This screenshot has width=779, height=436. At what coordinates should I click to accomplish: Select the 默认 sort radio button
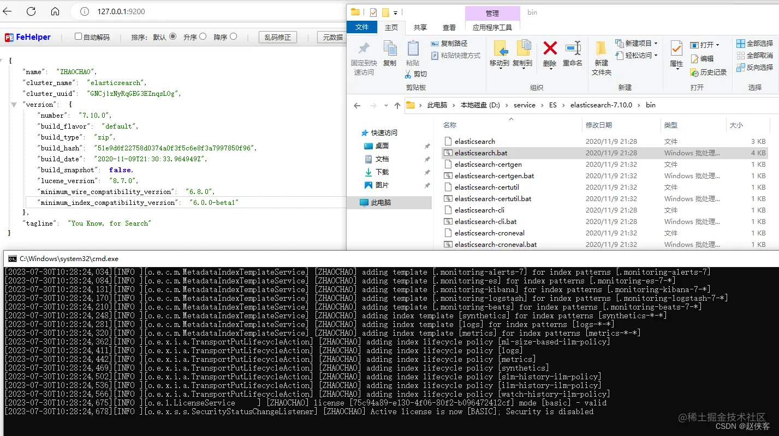coord(173,37)
